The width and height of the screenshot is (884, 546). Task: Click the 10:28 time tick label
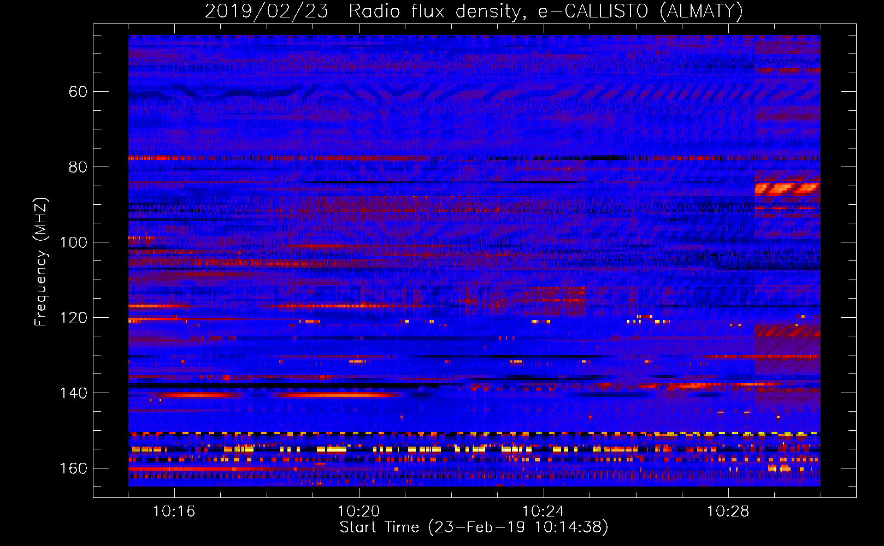[x=728, y=512]
